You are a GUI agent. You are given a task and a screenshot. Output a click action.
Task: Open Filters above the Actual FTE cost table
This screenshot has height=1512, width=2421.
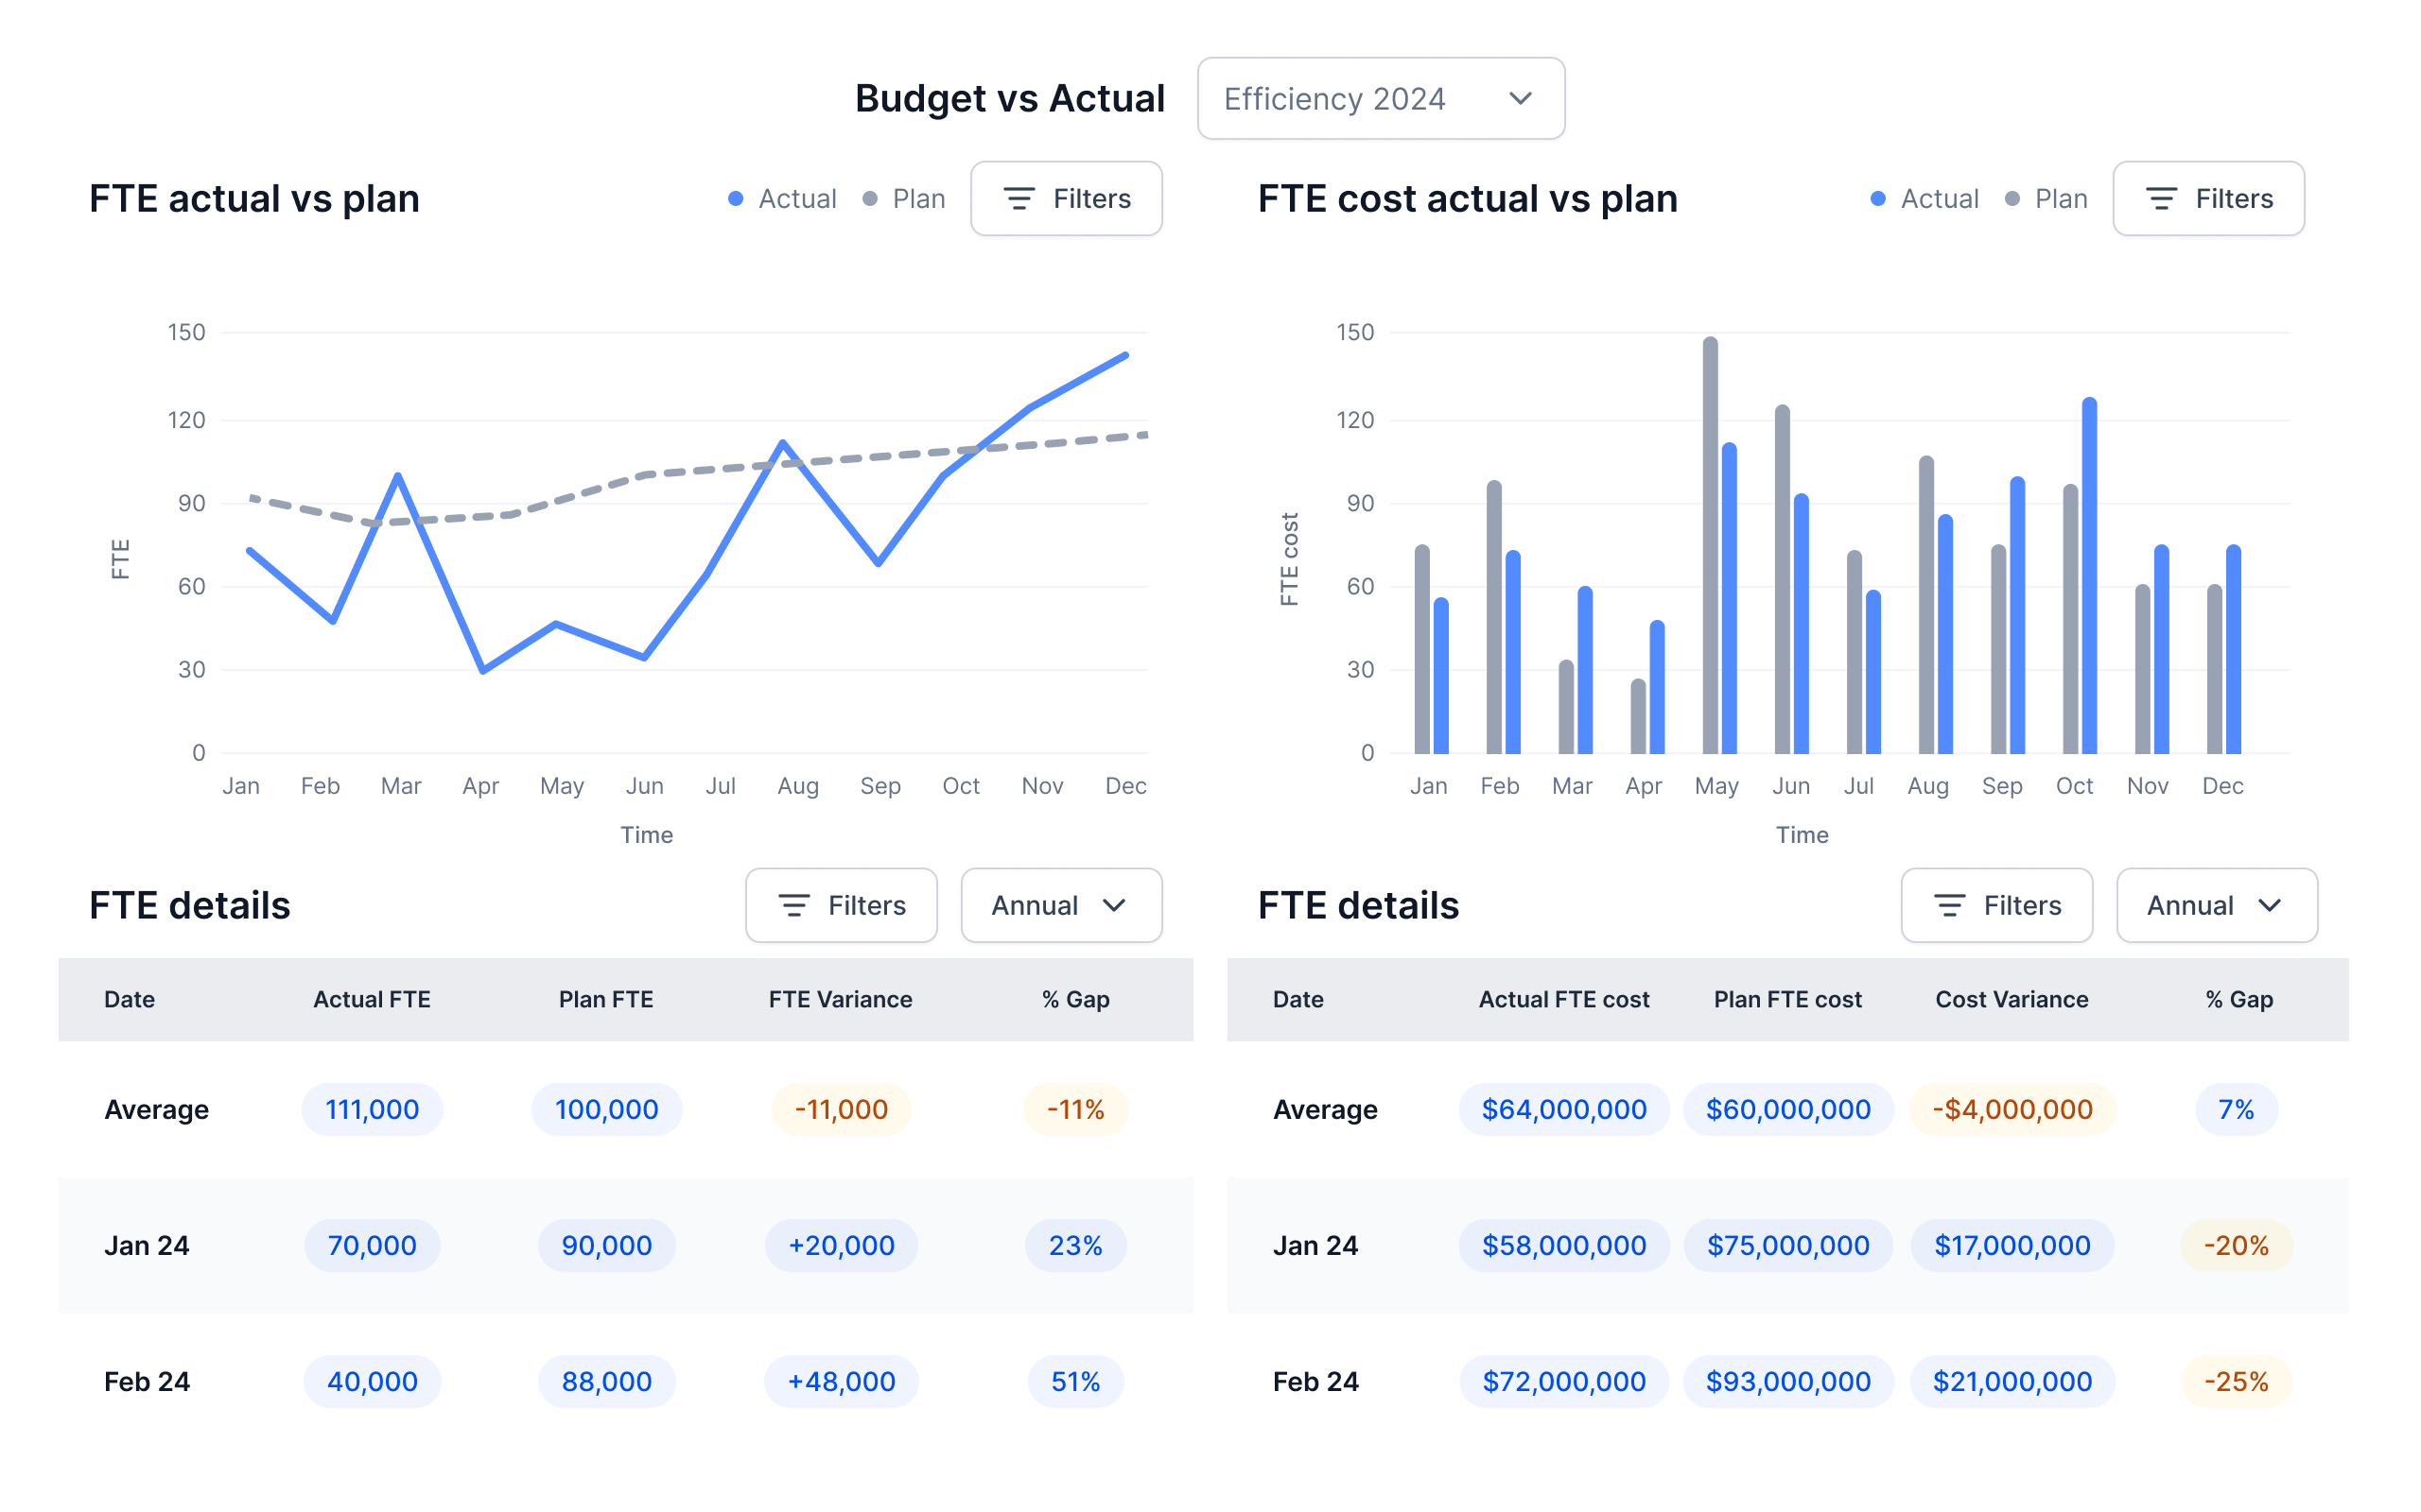[1996, 905]
